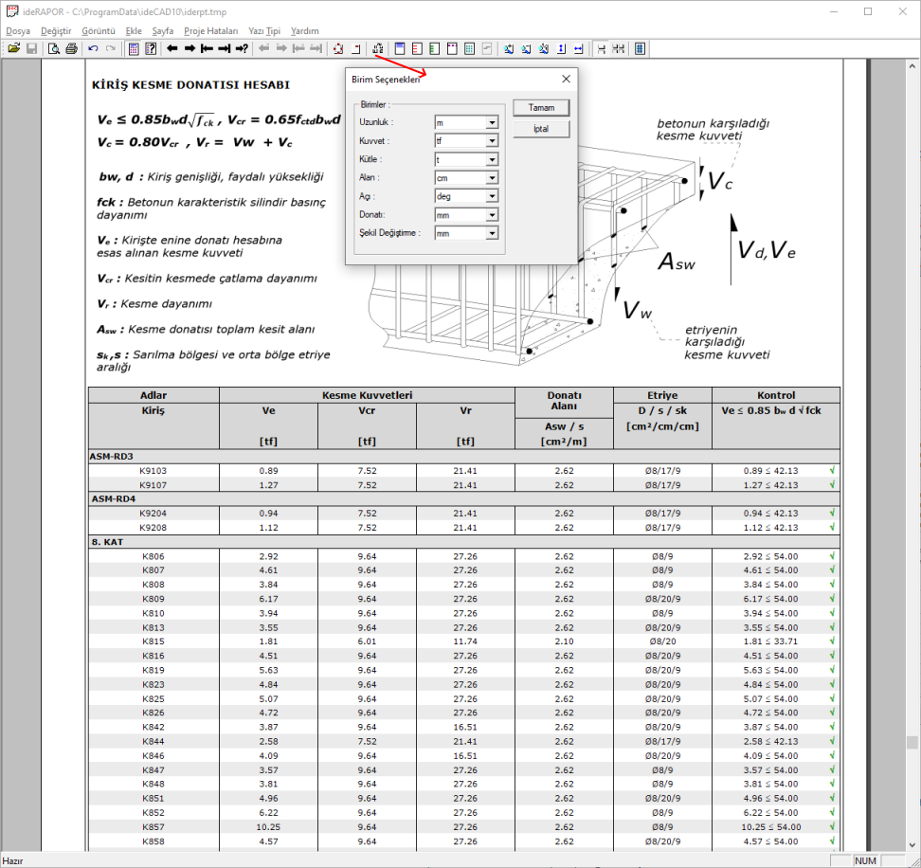Open the Donatı unit dropdown

pyautogui.click(x=492, y=215)
